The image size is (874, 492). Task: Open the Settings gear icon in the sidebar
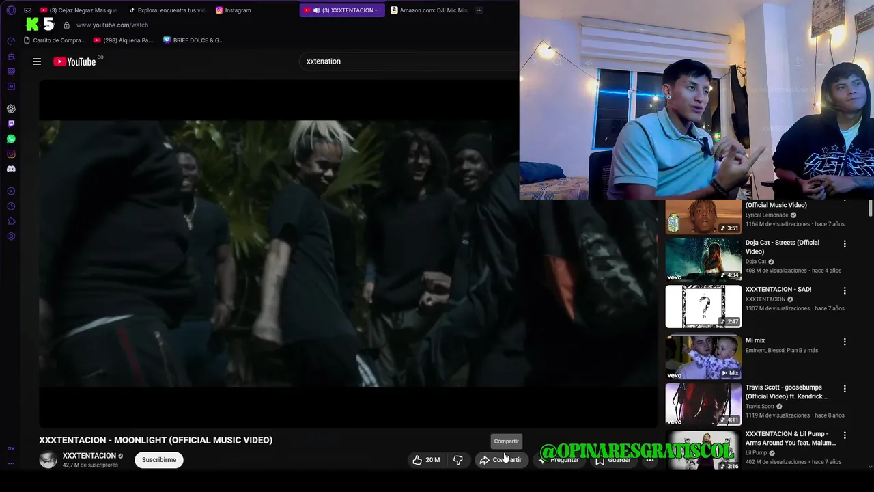click(x=11, y=236)
